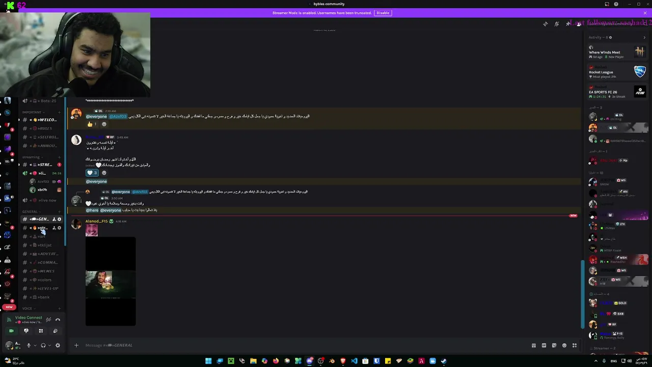This screenshot has width=652, height=367.
Task: Deafen with the headphones icon
Action: [x=43, y=345]
